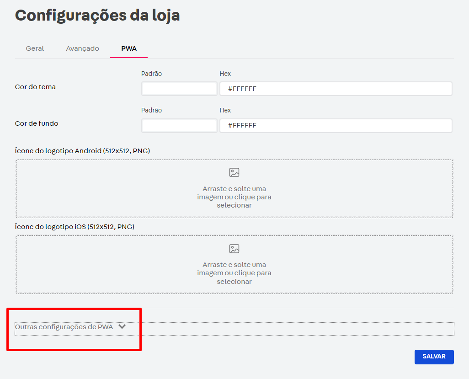Select the iOS logo dropzone to upload an image
The width and height of the screenshot is (469, 379).
coord(234,265)
